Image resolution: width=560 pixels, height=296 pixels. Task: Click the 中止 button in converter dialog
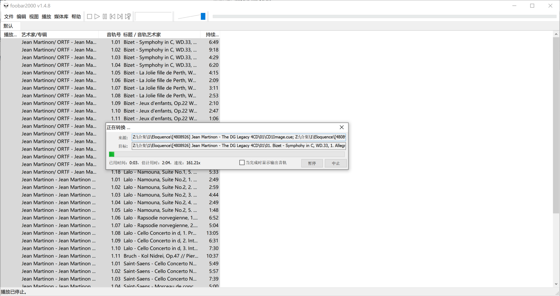[336, 163]
